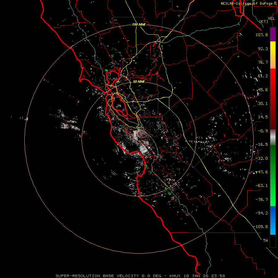Click the VEL legend title

tap(271, 19)
